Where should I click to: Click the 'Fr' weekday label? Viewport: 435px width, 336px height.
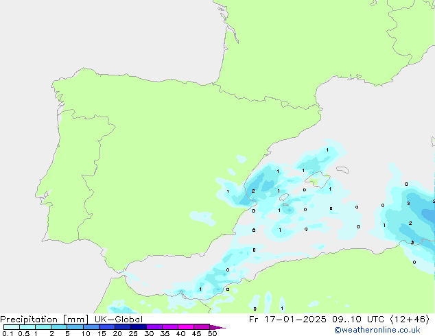(254, 320)
